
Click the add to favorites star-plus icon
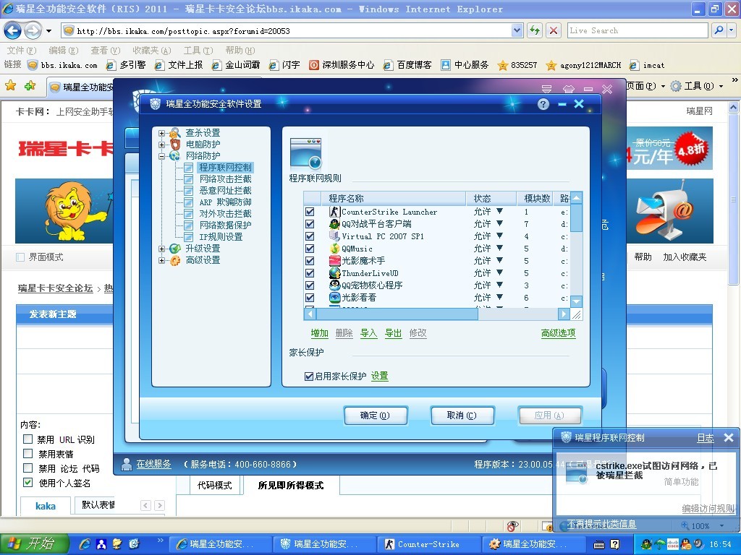coord(30,86)
